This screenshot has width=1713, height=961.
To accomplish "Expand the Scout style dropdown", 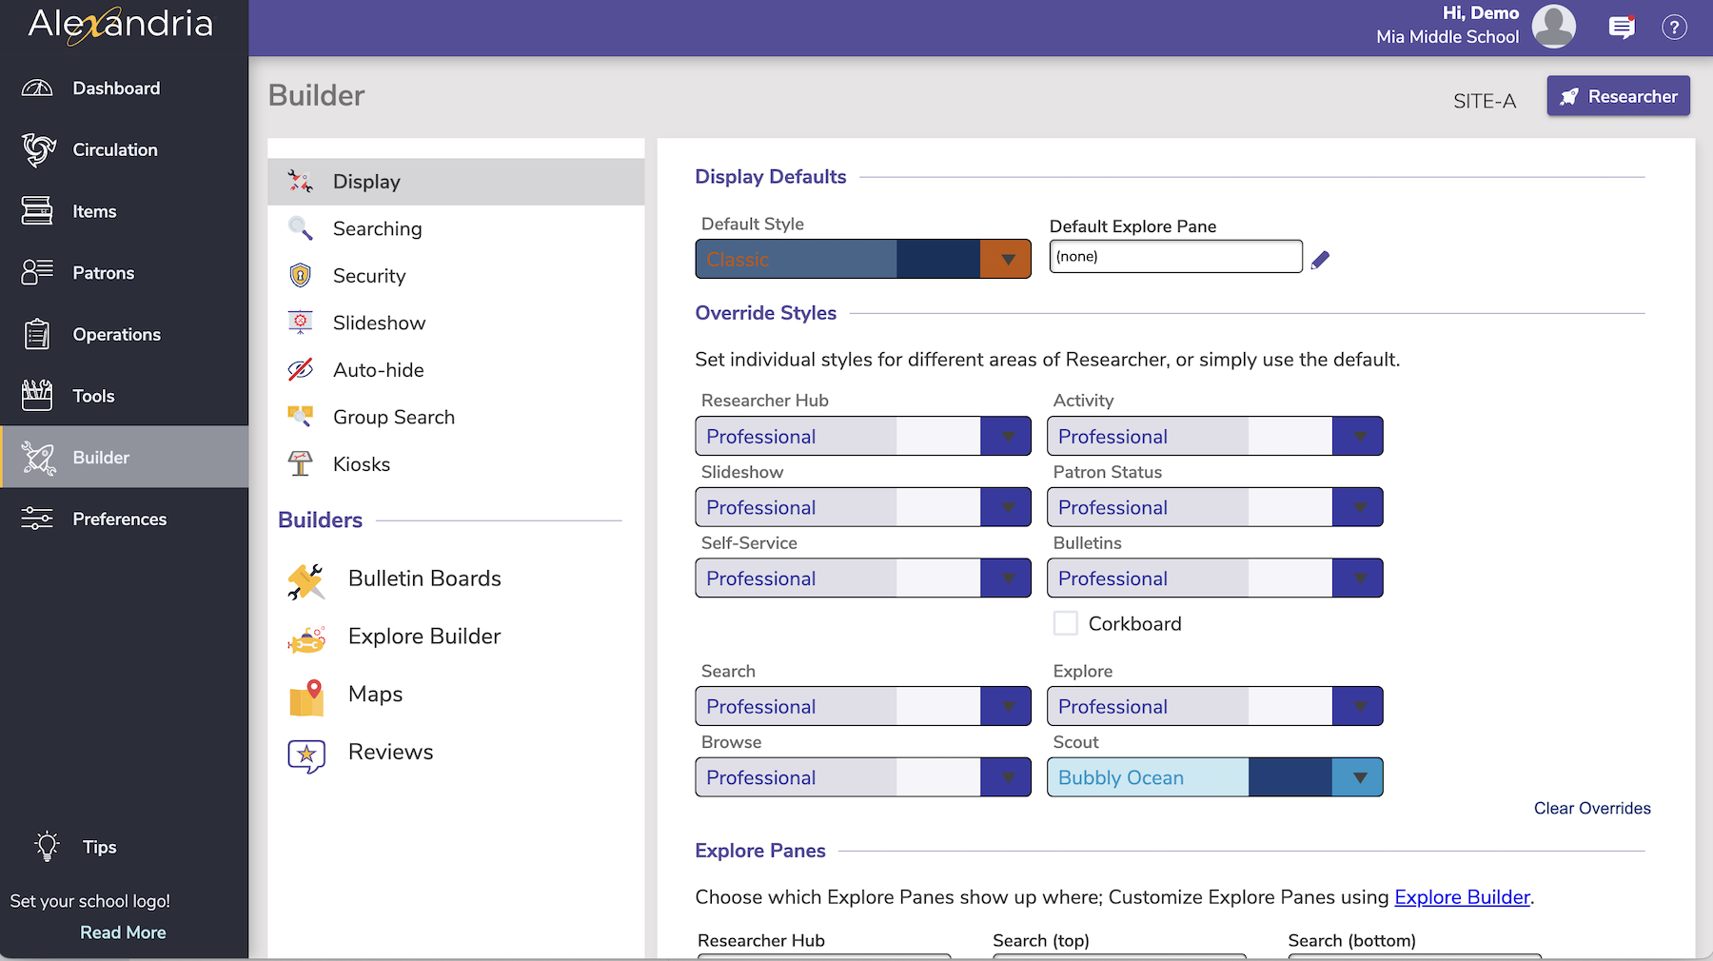I will coord(1358,777).
